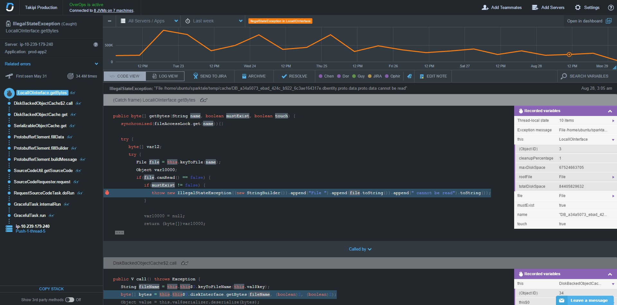Select SourceCodeRequester.request stack frame
The width and height of the screenshot is (617, 305).
click(x=42, y=182)
